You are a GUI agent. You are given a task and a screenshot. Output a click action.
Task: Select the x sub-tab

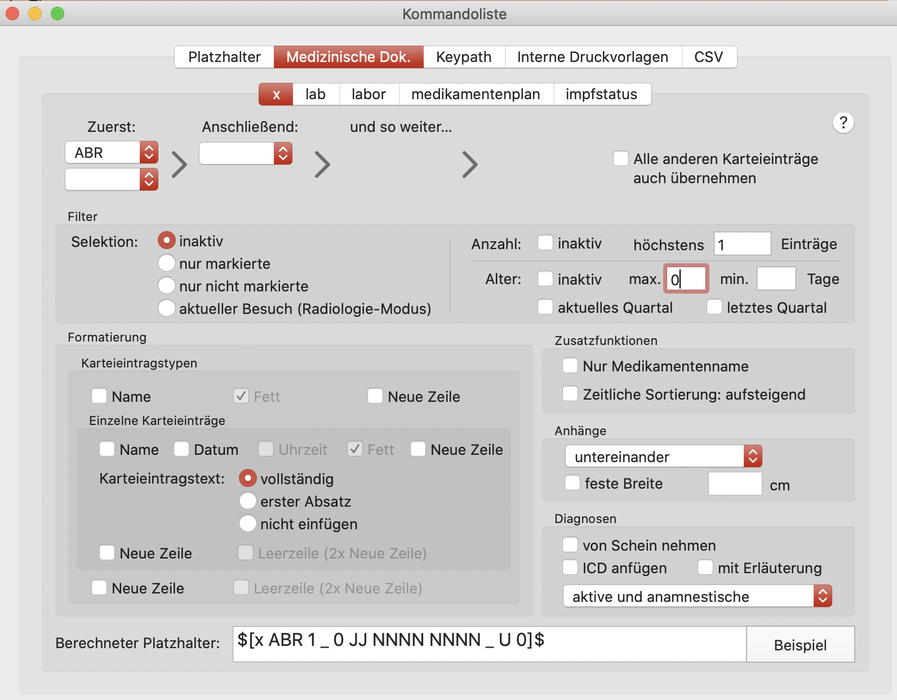tap(276, 94)
